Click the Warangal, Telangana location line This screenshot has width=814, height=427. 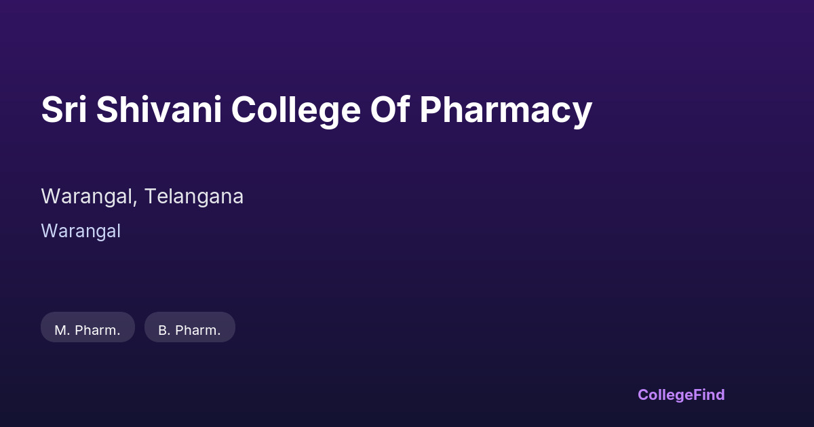click(x=142, y=197)
